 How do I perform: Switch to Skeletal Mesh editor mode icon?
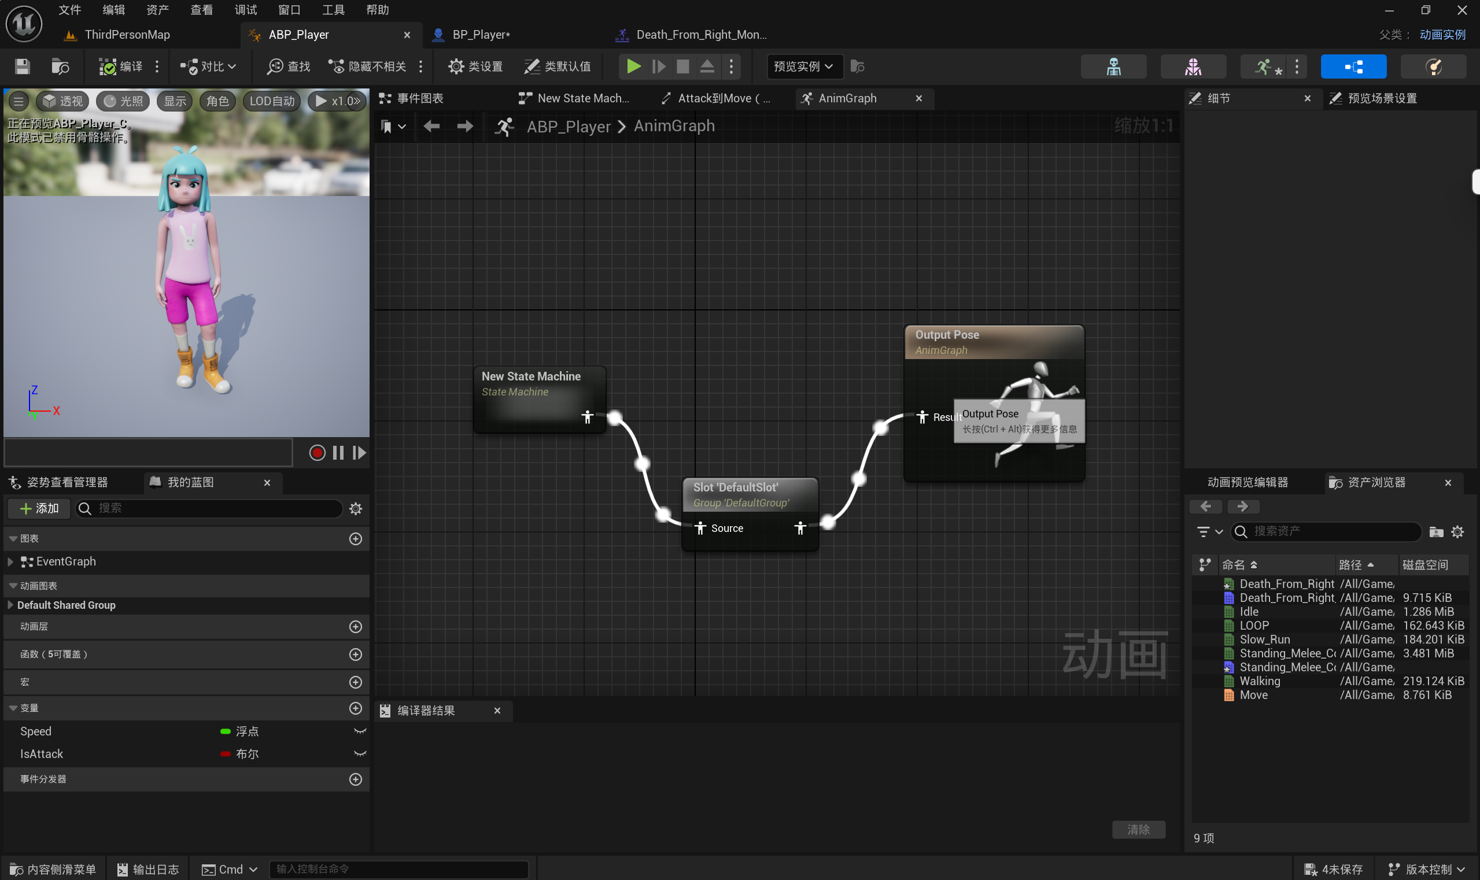(1193, 66)
